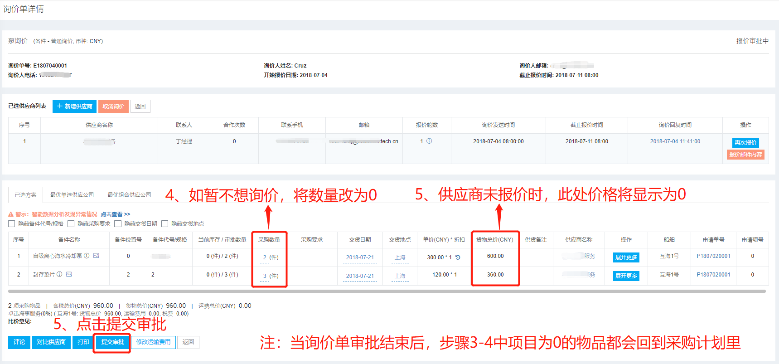Edit delivery date 2018-07-21 of 封存垫片
Viewport: 779px width, 364px height.
(360, 276)
